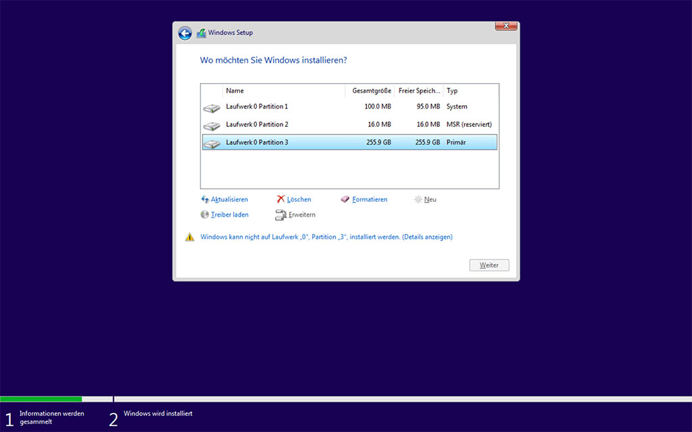
Task: Click the drive icon for Partition 3
Action: [212, 144]
